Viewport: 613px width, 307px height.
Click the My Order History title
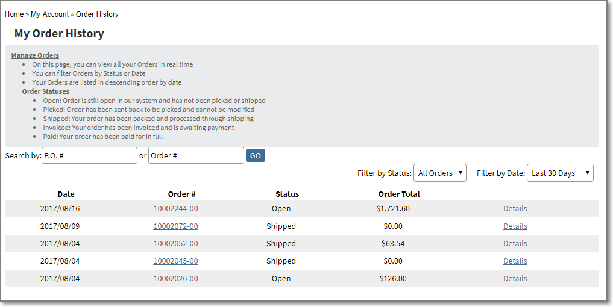[x=59, y=34]
